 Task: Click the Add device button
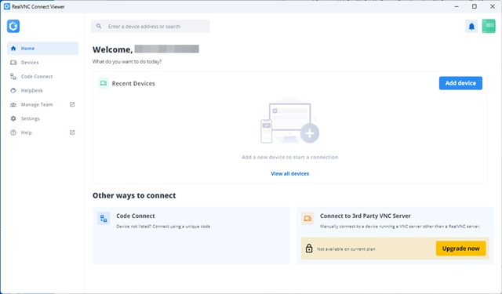460,83
